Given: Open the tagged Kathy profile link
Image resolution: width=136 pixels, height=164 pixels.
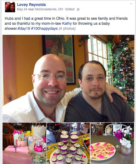Looking at the screenshot, I should click(x=67, y=24).
